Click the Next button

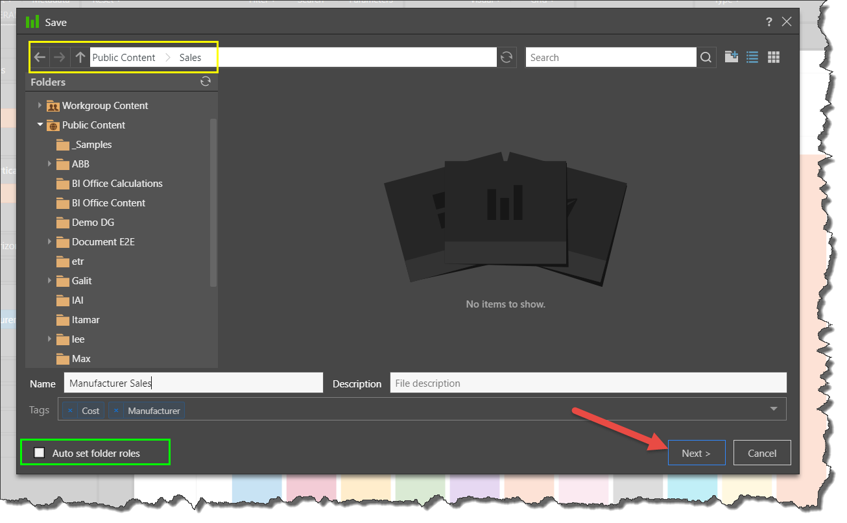696,453
